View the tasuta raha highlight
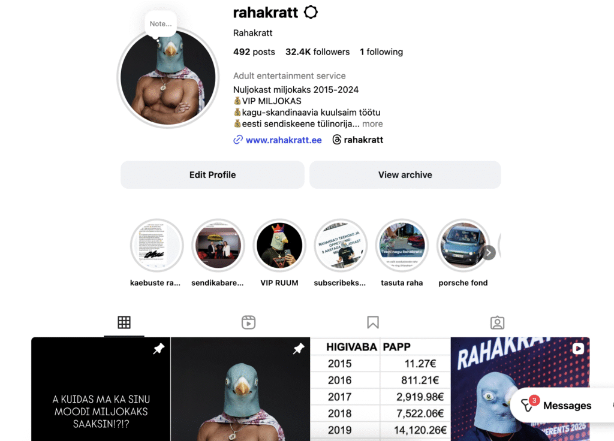Screen dimensions: 614x441 (x=402, y=245)
